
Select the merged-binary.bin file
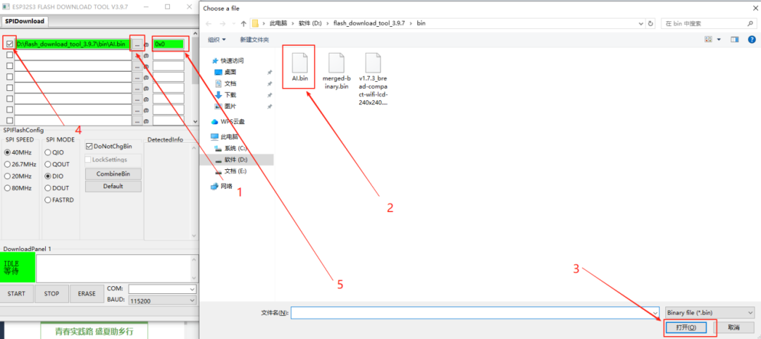(x=336, y=71)
